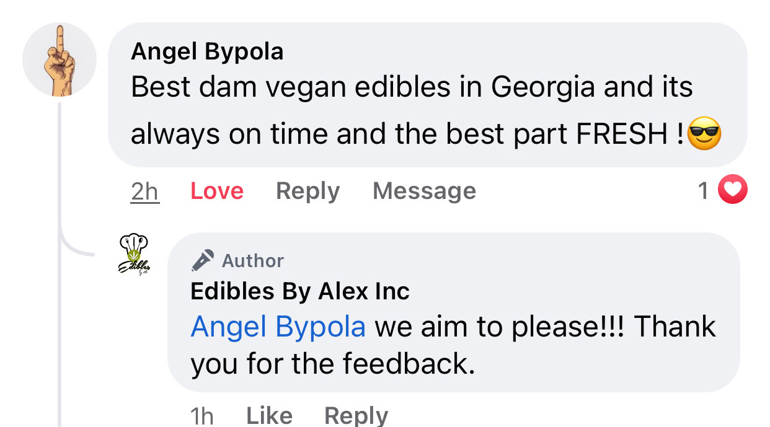Reply to Angel Bypola's comment
This screenshot has width=770, height=427.
[308, 191]
